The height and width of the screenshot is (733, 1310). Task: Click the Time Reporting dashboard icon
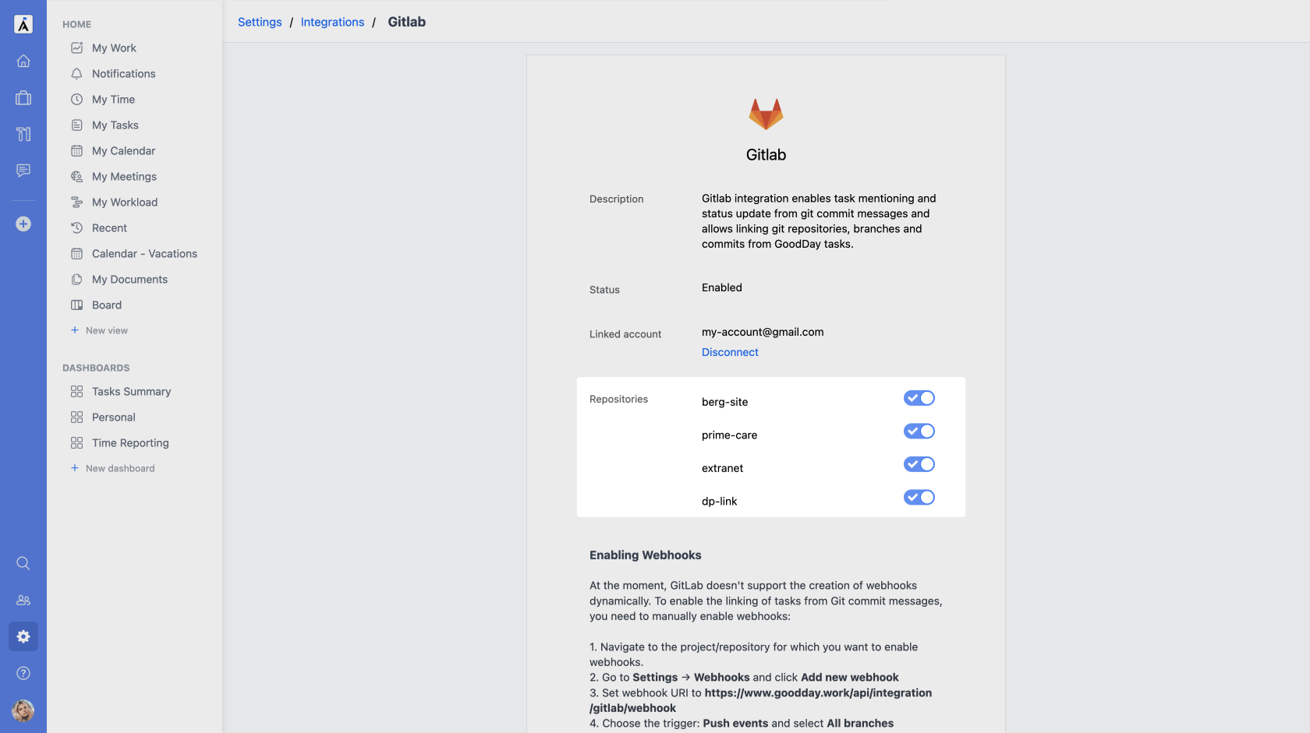(x=76, y=443)
